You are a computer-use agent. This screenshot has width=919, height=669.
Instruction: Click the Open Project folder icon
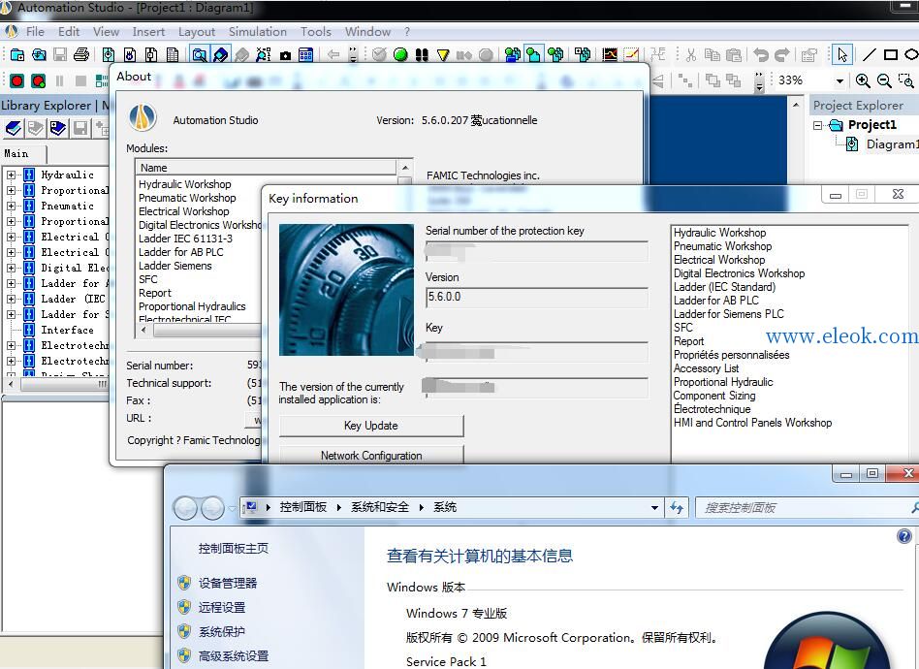tap(39, 55)
